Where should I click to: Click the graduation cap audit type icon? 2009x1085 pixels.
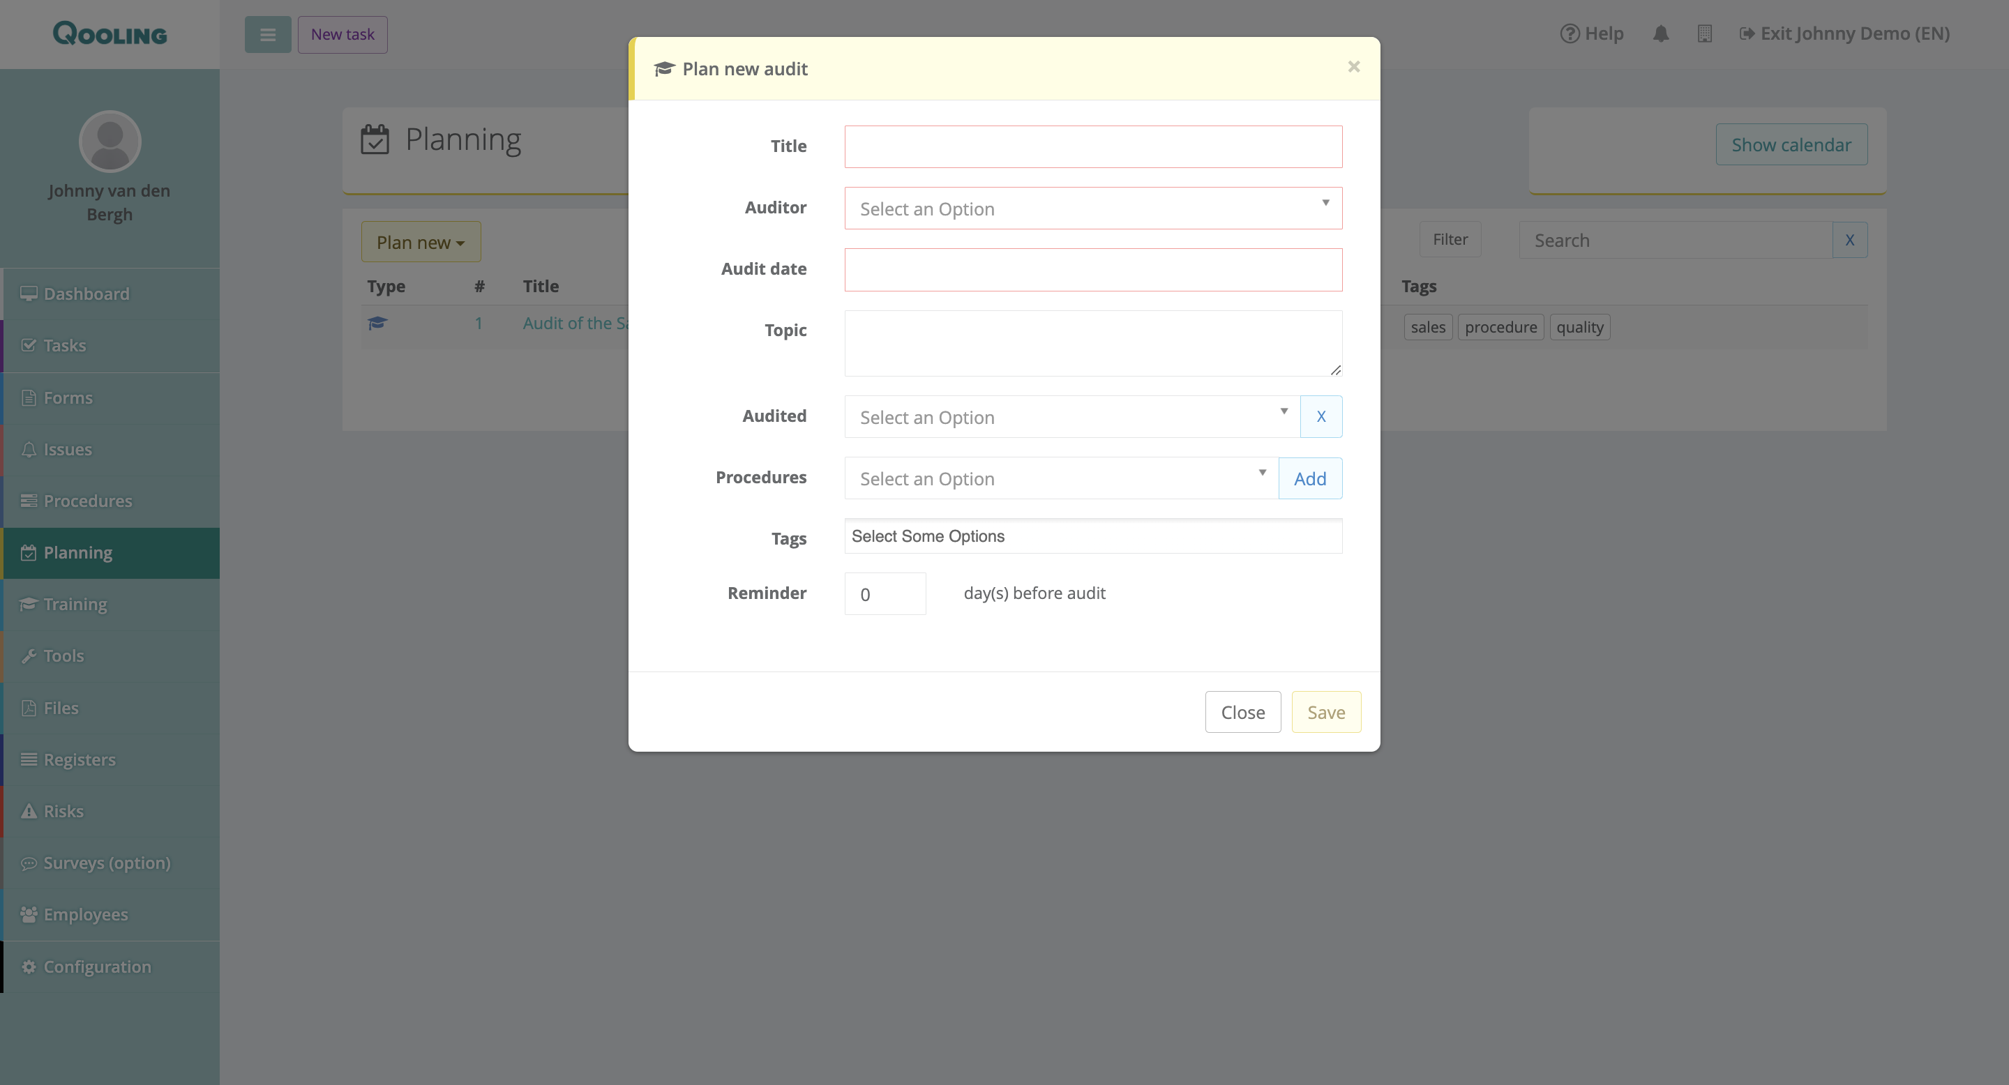[377, 323]
